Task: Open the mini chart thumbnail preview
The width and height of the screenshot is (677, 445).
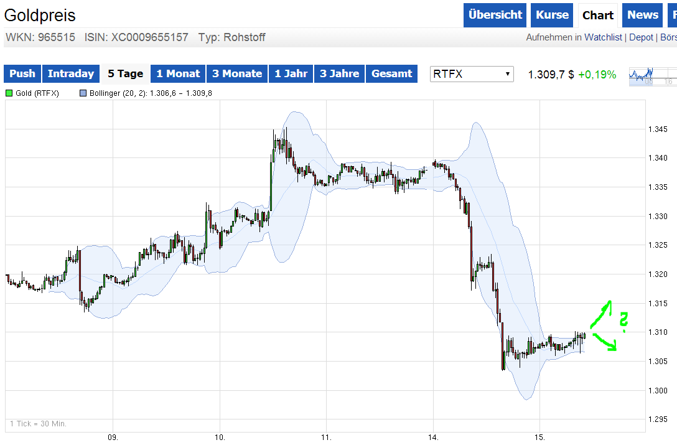Action: click(x=651, y=75)
